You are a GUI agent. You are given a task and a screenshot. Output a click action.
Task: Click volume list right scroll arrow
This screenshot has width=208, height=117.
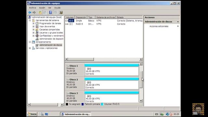[x=141, y=59]
